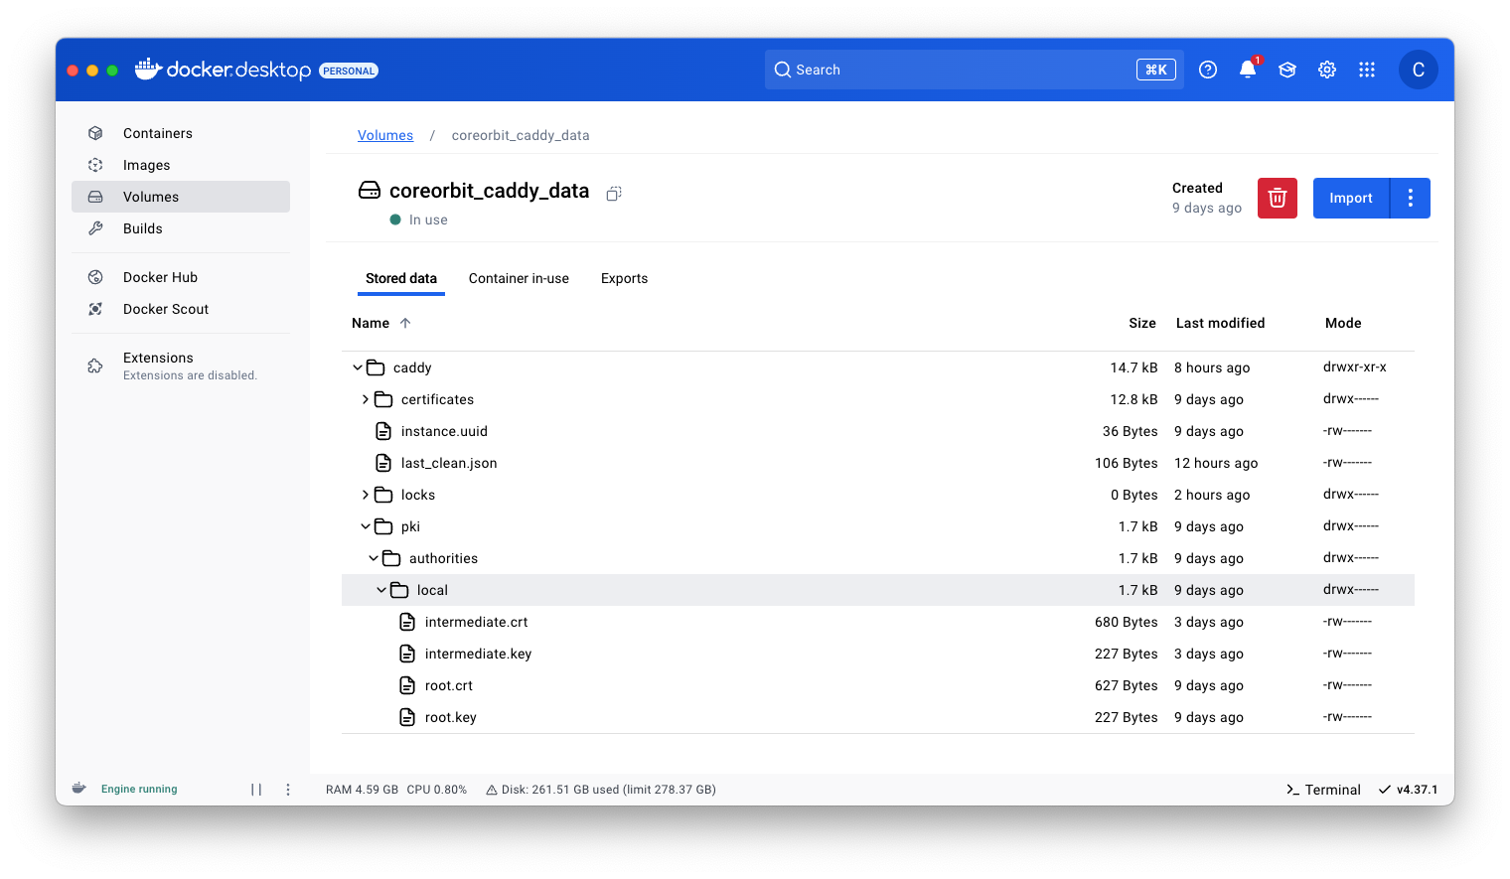Click the Extensions puzzle icon
Screen dimensions: 1510x879
pyautogui.click(x=95, y=366)
